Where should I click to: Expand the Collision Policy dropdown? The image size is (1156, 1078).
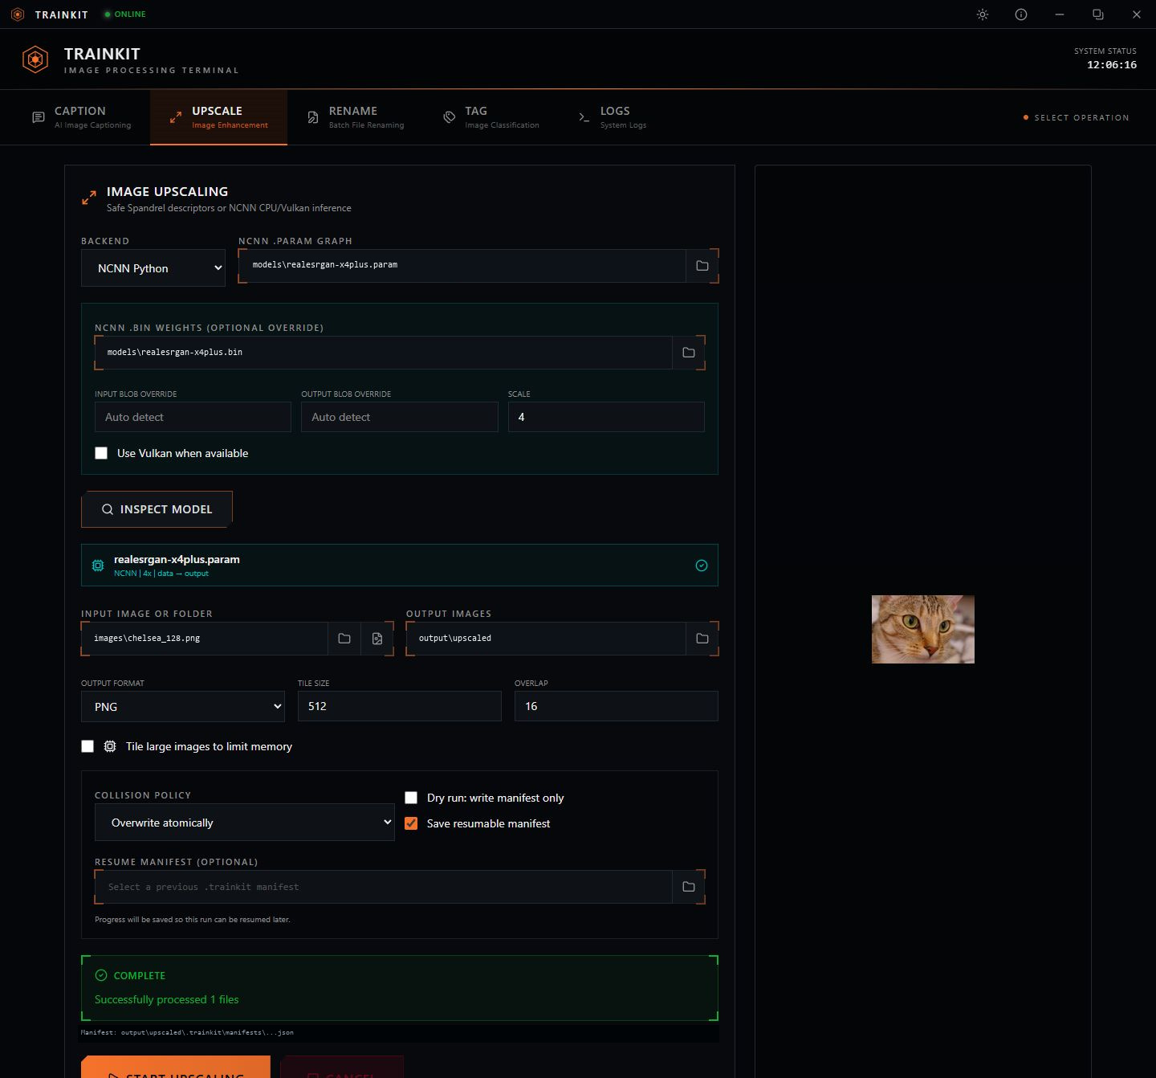[245, 823]
